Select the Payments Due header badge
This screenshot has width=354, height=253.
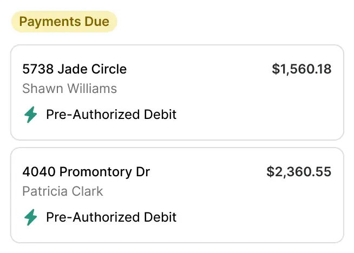[64, 22]
